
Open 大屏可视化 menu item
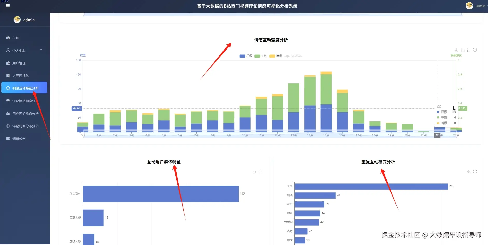click(x=25, y=76)
